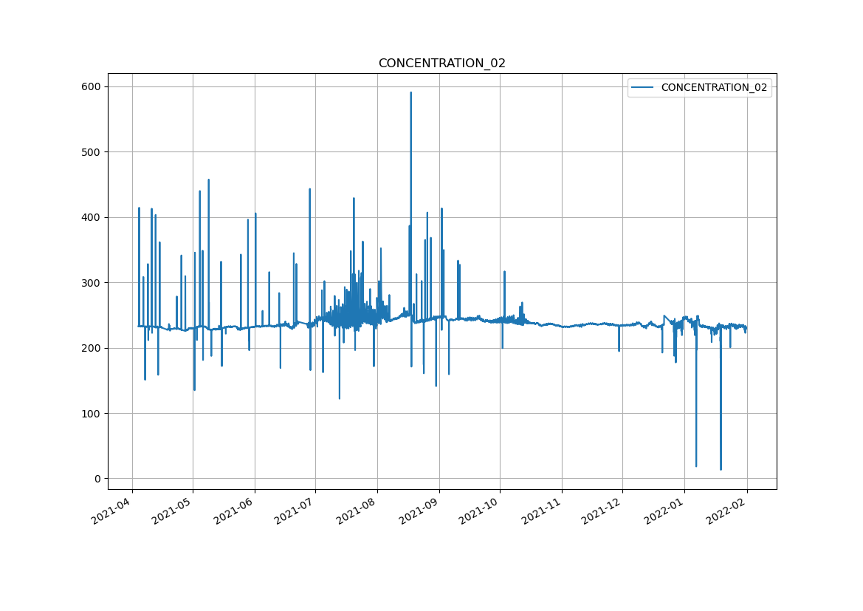The height and width of the screenshot is (611, 863).
Task: Click the 100 y-axis tick label
Action: (x=92, y=414)
